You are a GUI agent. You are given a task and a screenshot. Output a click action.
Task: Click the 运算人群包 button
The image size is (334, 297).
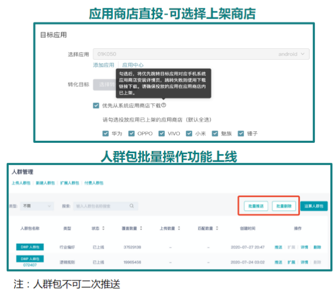point(314,206)
